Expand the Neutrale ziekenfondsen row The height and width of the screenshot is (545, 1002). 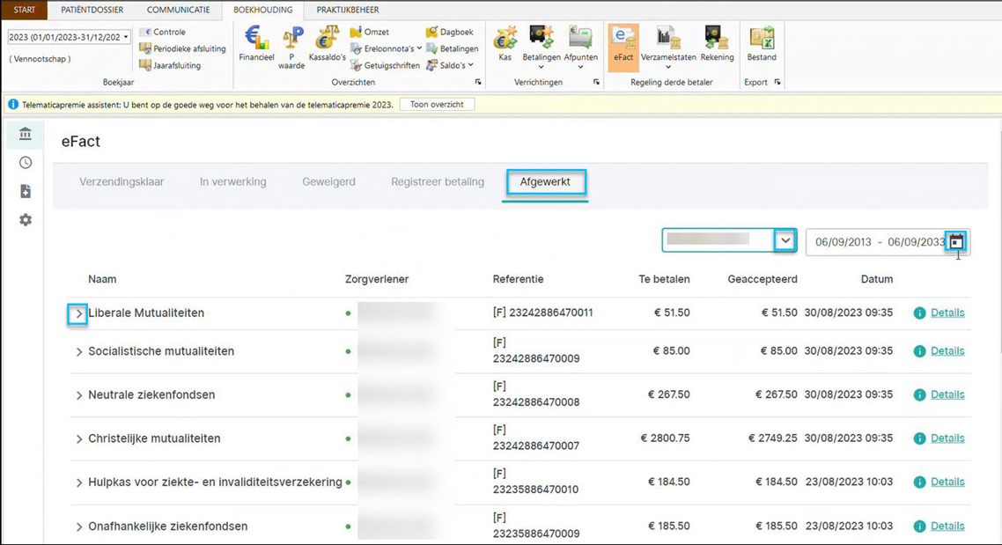click(x=79, y=395)
